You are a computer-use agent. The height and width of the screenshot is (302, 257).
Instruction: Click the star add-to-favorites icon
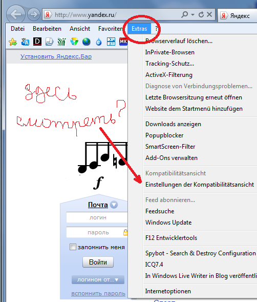point(13,42)
